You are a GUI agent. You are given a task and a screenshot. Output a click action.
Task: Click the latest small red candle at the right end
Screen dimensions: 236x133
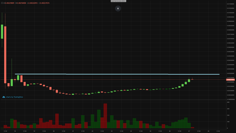[192, 79]
